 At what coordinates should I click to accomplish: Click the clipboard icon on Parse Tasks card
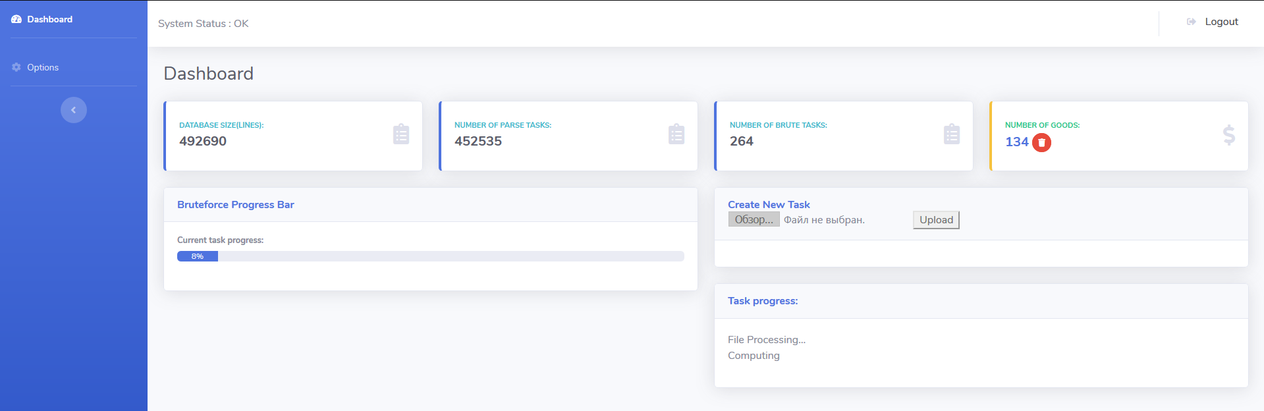pos(676,134)
